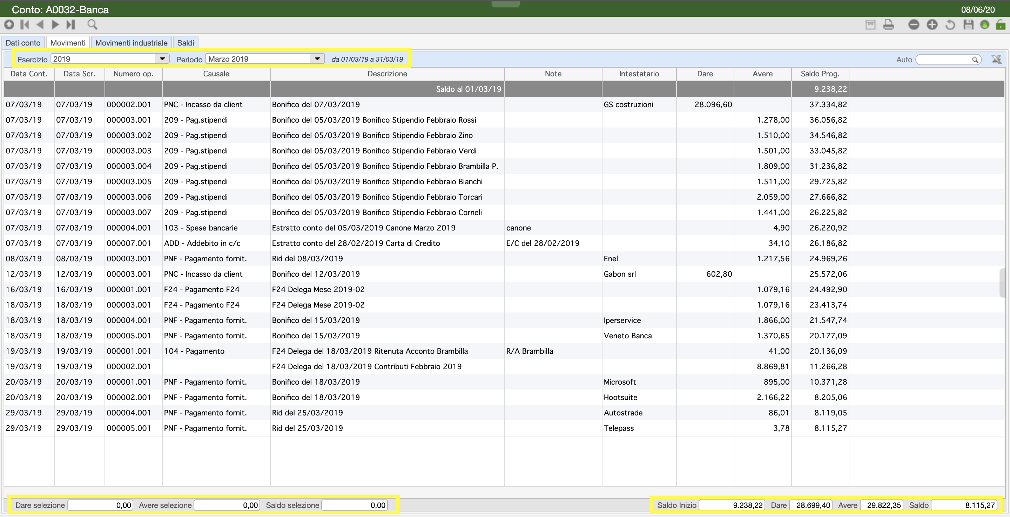
Task: Switch to the Dati conto tab
Action: (x=23, y=43)
